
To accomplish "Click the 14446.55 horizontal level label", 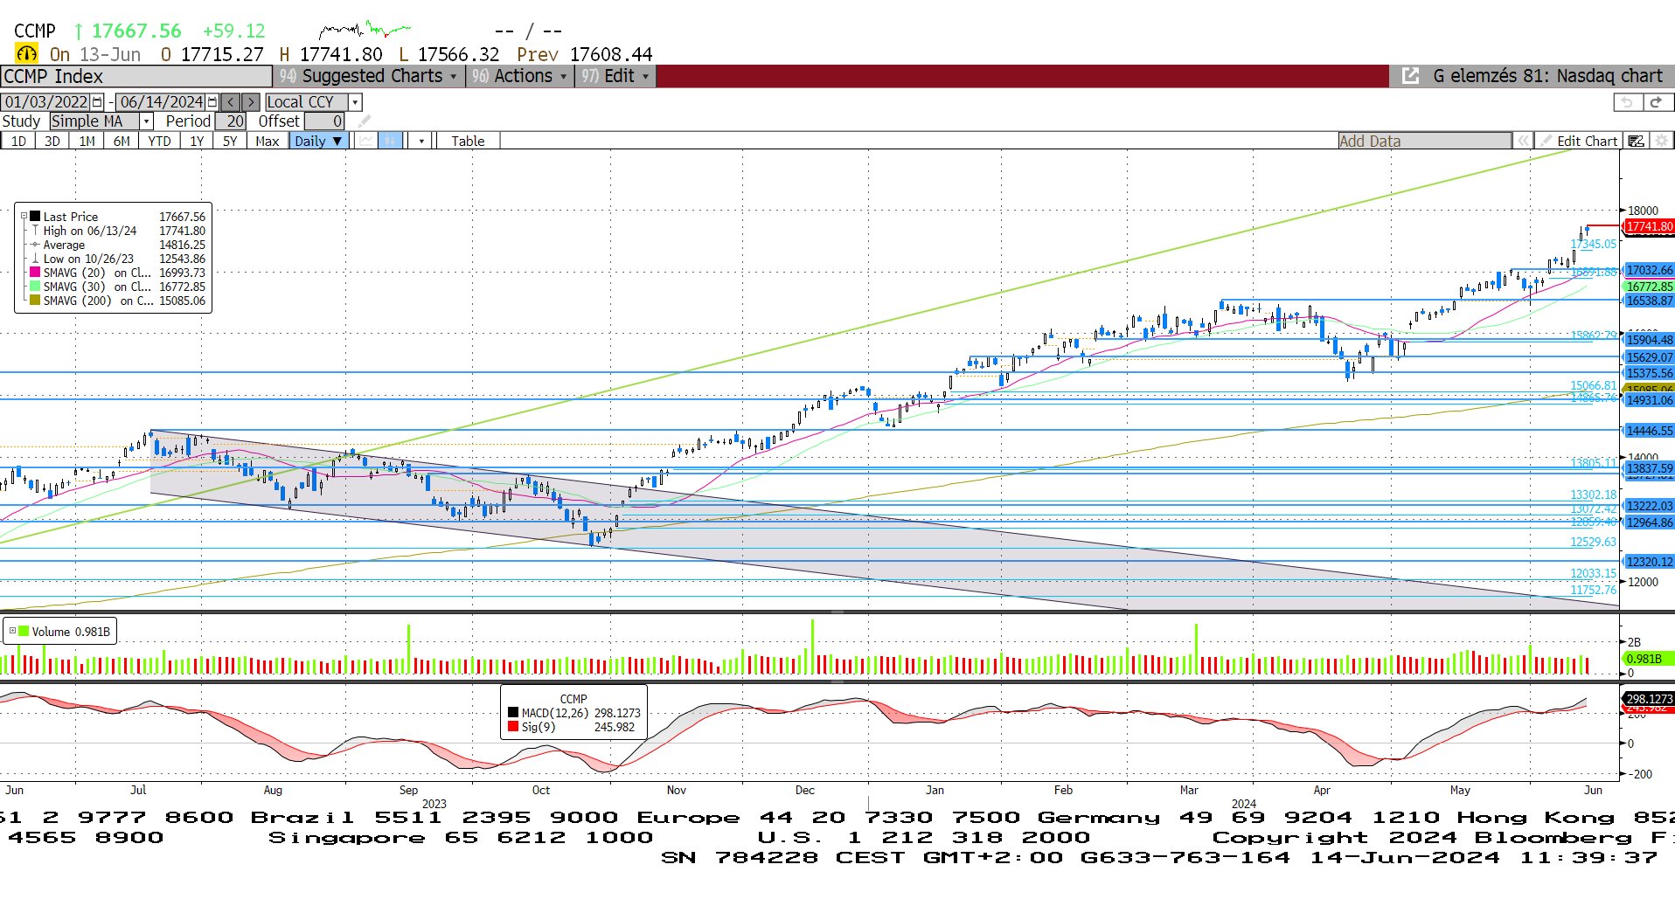I will point(1649,430).
